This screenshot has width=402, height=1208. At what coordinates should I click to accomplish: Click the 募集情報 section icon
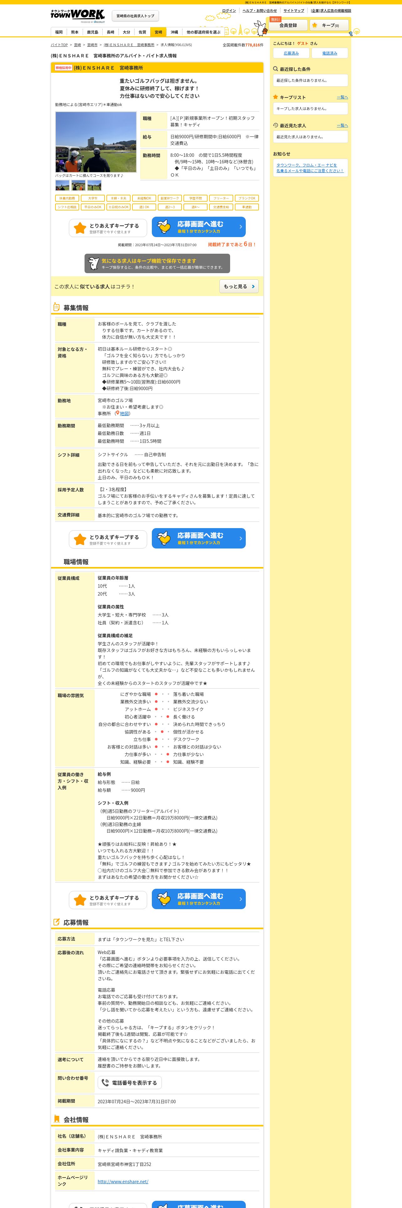click(x=56, y=307)
